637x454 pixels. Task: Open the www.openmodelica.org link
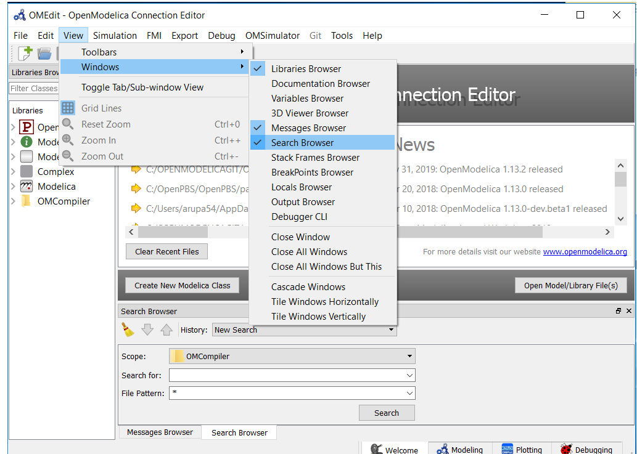[585, 252]
